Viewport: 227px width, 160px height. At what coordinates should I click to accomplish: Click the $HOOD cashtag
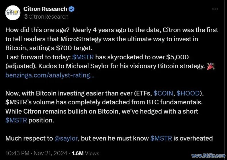pos(188,93)
